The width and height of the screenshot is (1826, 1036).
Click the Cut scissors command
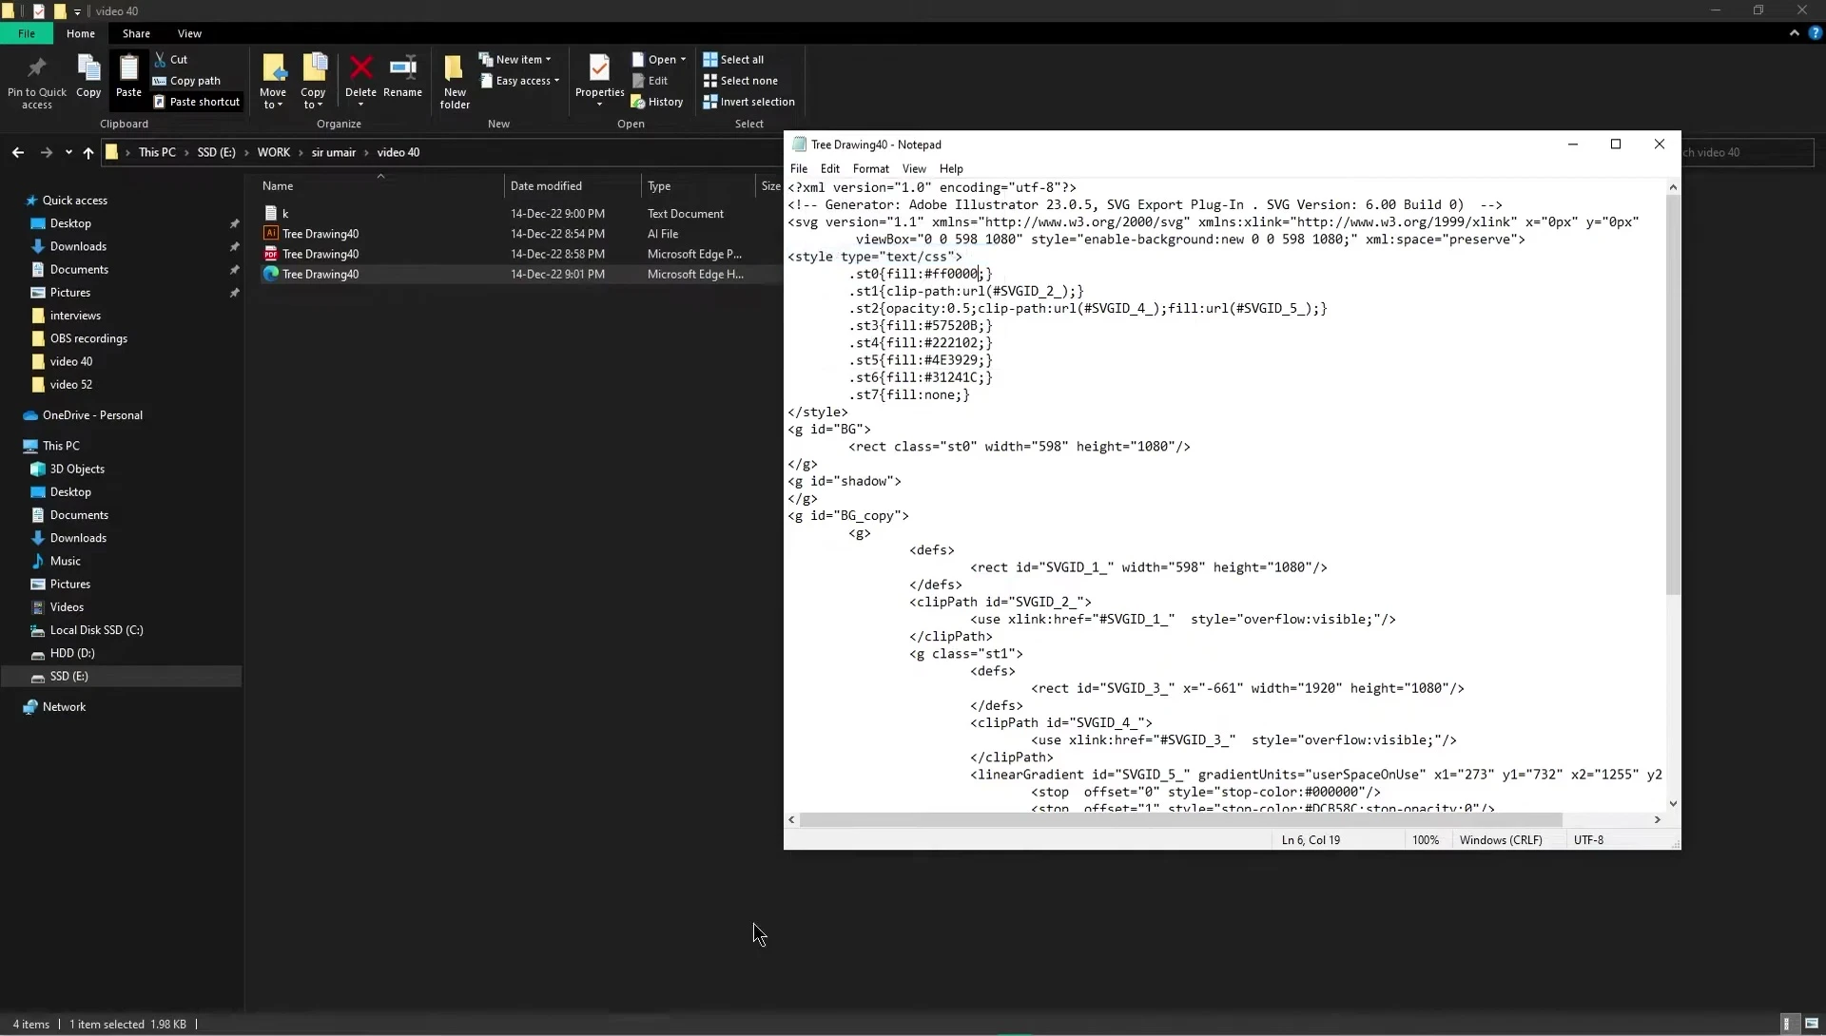171,59
